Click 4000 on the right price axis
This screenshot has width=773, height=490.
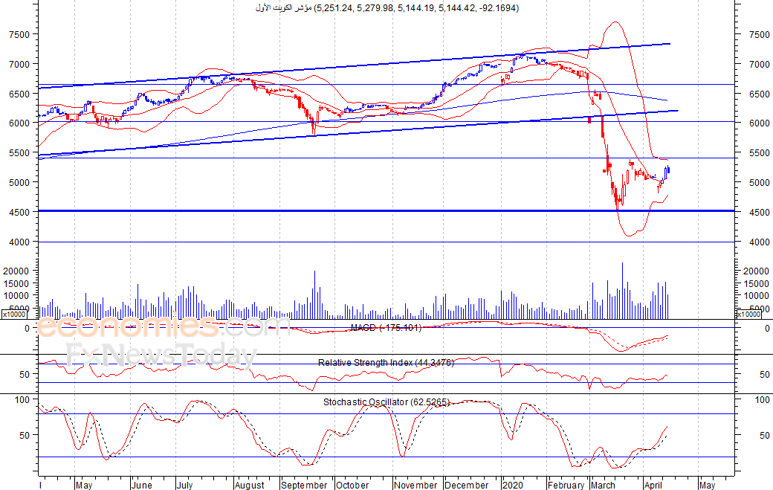(759, 242)
